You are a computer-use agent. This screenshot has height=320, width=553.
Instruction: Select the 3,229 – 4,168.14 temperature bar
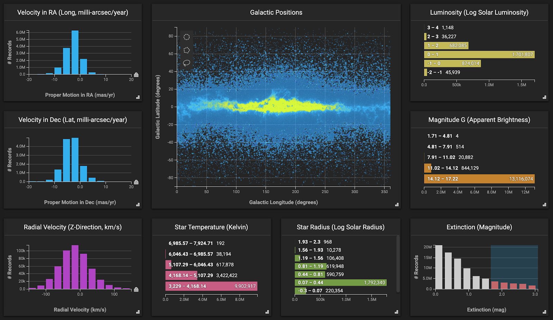[212, 286]
